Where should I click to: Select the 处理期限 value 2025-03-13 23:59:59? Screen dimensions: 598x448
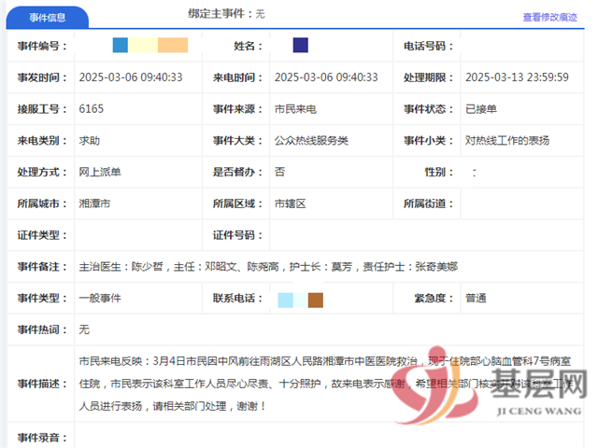point(517,77)
